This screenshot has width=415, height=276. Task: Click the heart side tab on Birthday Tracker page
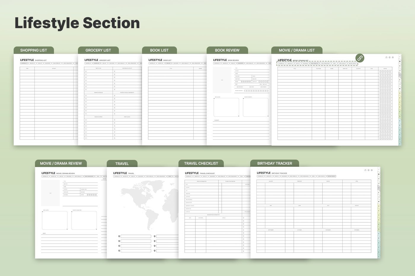[x=379, y=202]
